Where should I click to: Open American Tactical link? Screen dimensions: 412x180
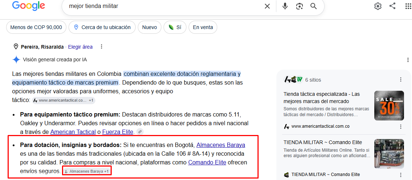(x=73, y=132)
